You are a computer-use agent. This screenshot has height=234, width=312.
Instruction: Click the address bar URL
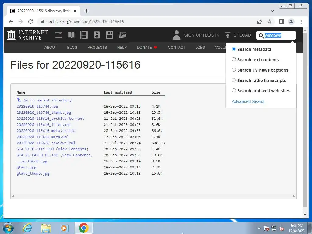point(86,22)
